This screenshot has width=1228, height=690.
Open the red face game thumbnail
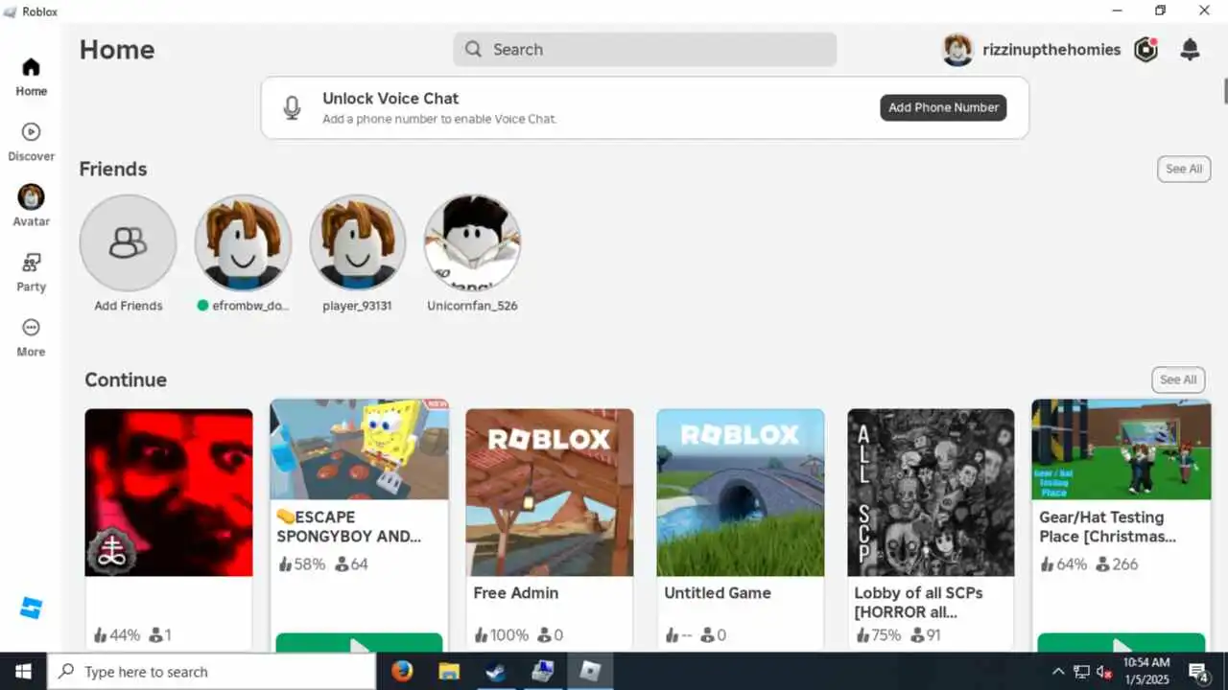(x=169, y=493)
